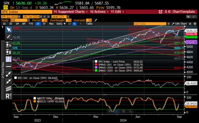Select the 1Y range tab
The image size is (199, 123).
point(38,24)
